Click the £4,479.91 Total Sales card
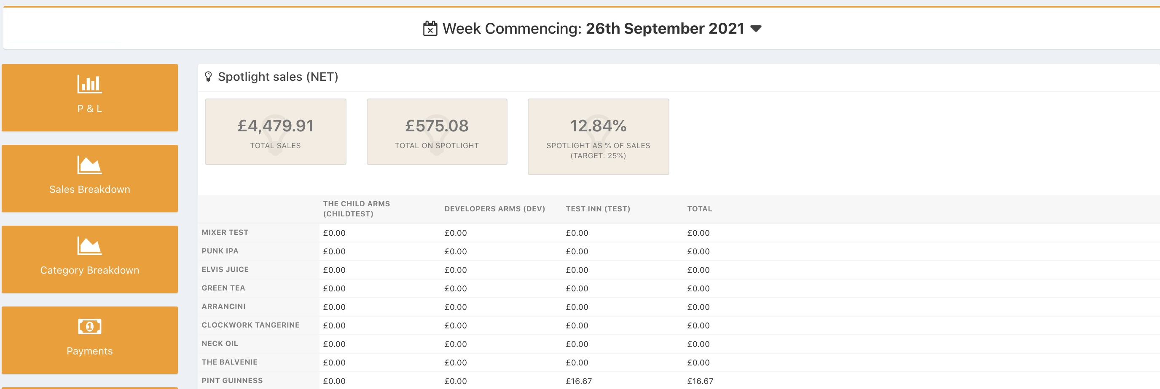 (x=275, y=132)
